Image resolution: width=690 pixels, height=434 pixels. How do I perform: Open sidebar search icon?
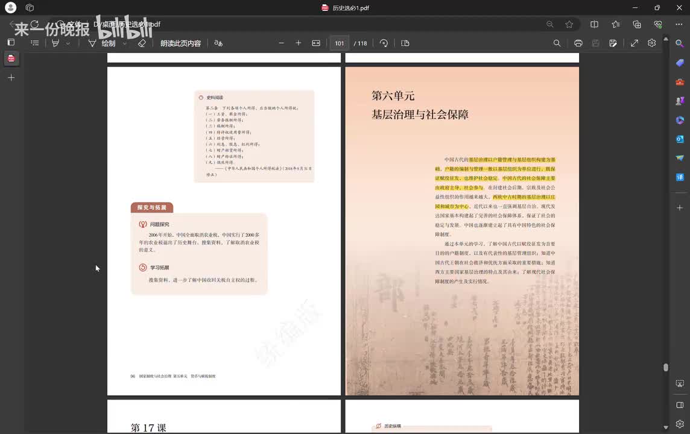coord(680,43)
